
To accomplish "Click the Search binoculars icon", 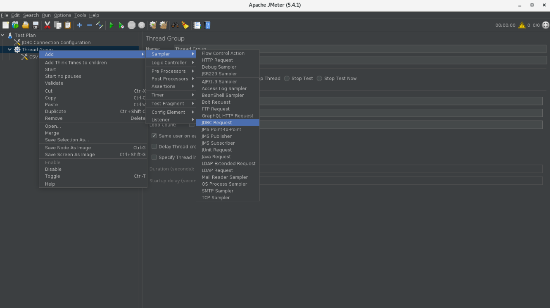I will click(175, 25).
